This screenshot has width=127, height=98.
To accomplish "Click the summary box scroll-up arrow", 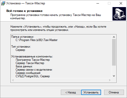I will [x=114, y=37].
